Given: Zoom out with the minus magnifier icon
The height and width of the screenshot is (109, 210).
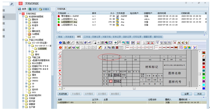Looking at the screenshot, I should tap(81, 43).
